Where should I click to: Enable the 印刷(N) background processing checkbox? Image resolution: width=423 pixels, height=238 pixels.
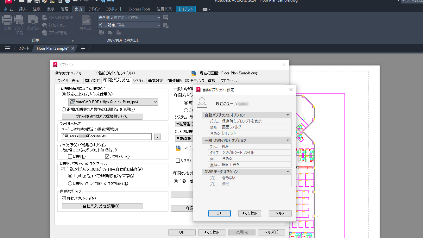point(70,157)
